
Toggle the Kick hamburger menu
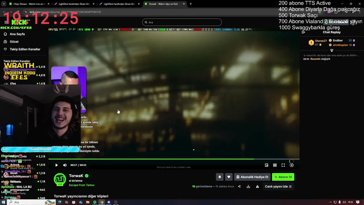tap(6, 22)
